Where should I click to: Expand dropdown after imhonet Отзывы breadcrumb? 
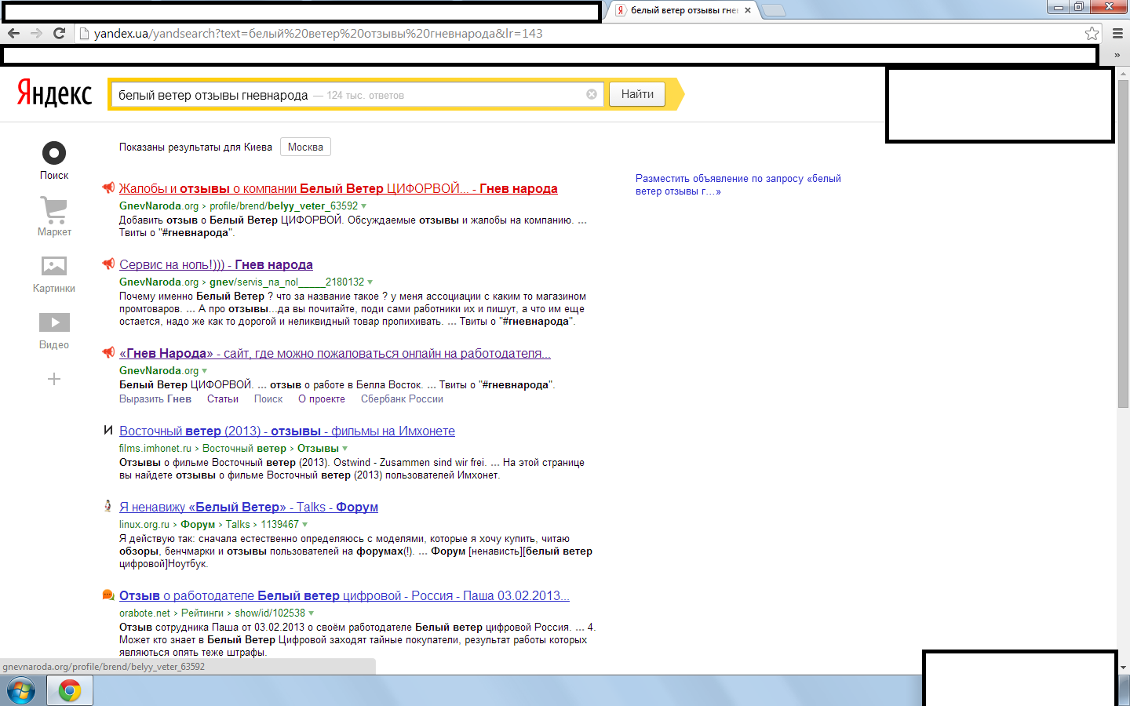point(344,449)
